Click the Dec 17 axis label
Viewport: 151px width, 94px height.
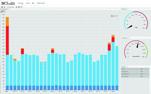[68, 91]
